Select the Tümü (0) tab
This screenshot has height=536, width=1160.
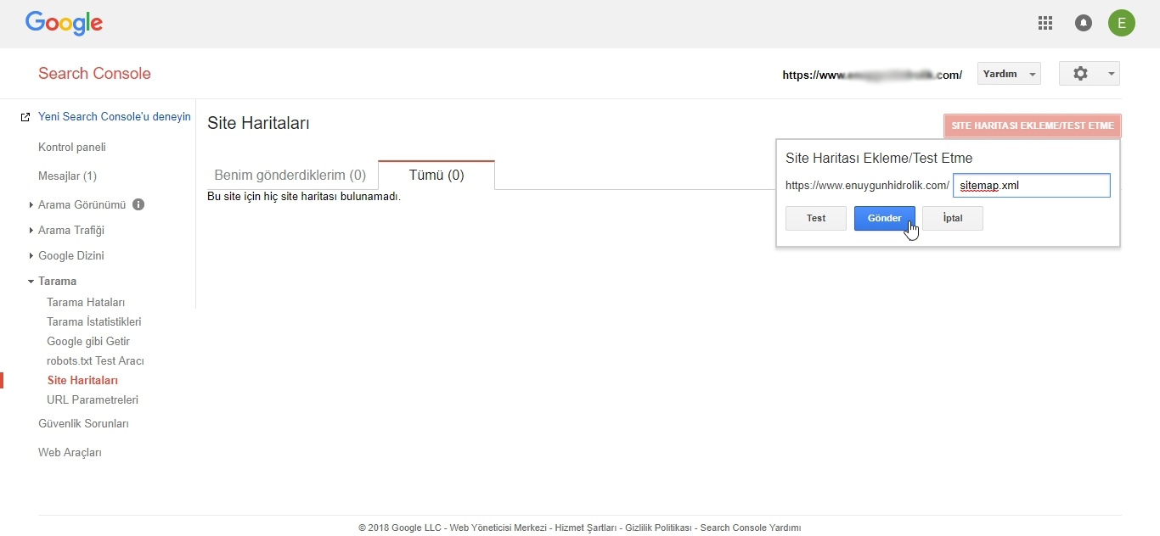coord(436,175)
